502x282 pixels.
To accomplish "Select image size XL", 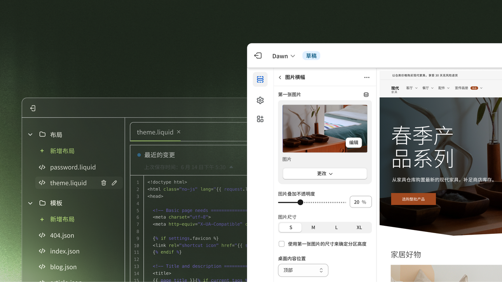I will pyautogui.click(x=359, y=228).
